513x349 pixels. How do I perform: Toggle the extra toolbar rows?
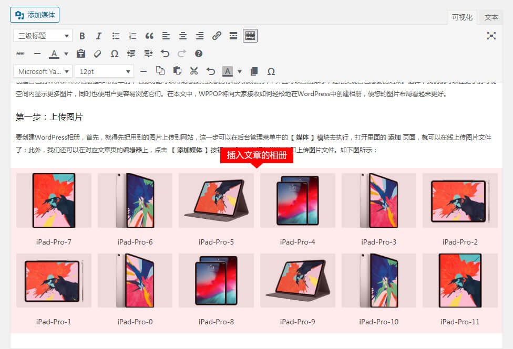[x=250, y=36]
